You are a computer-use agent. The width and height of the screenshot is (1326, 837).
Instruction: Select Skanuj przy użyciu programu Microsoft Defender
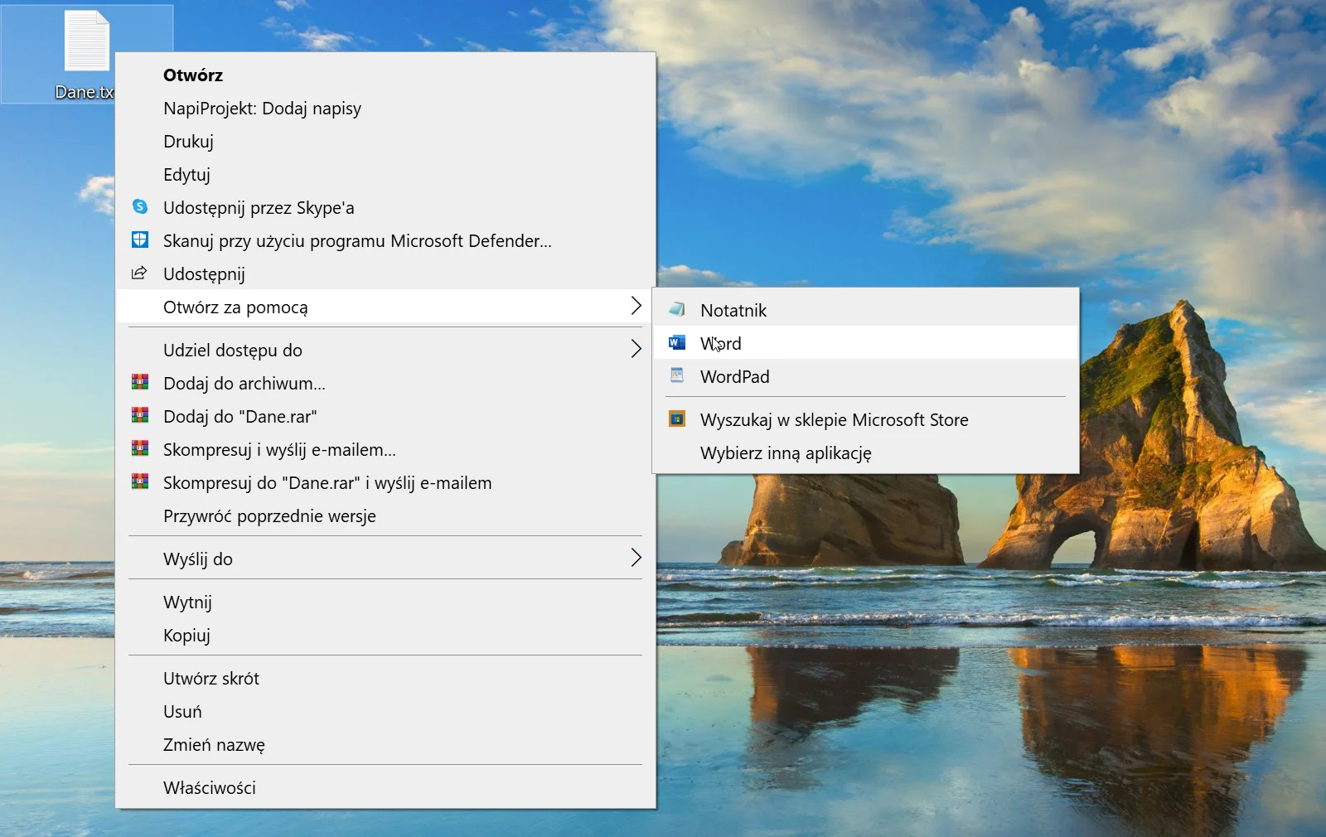coord(385,241)
